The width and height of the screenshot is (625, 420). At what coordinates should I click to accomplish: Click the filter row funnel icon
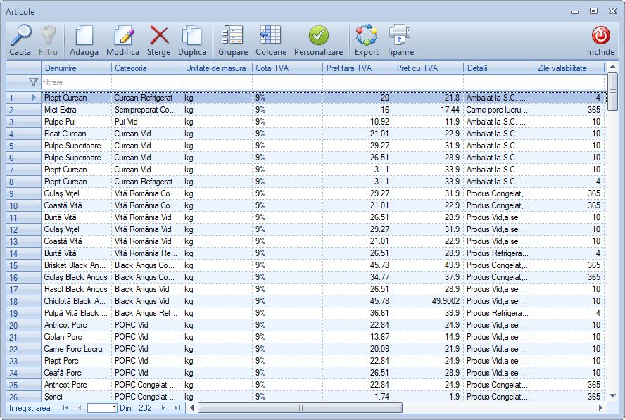(x=33, y=82)
